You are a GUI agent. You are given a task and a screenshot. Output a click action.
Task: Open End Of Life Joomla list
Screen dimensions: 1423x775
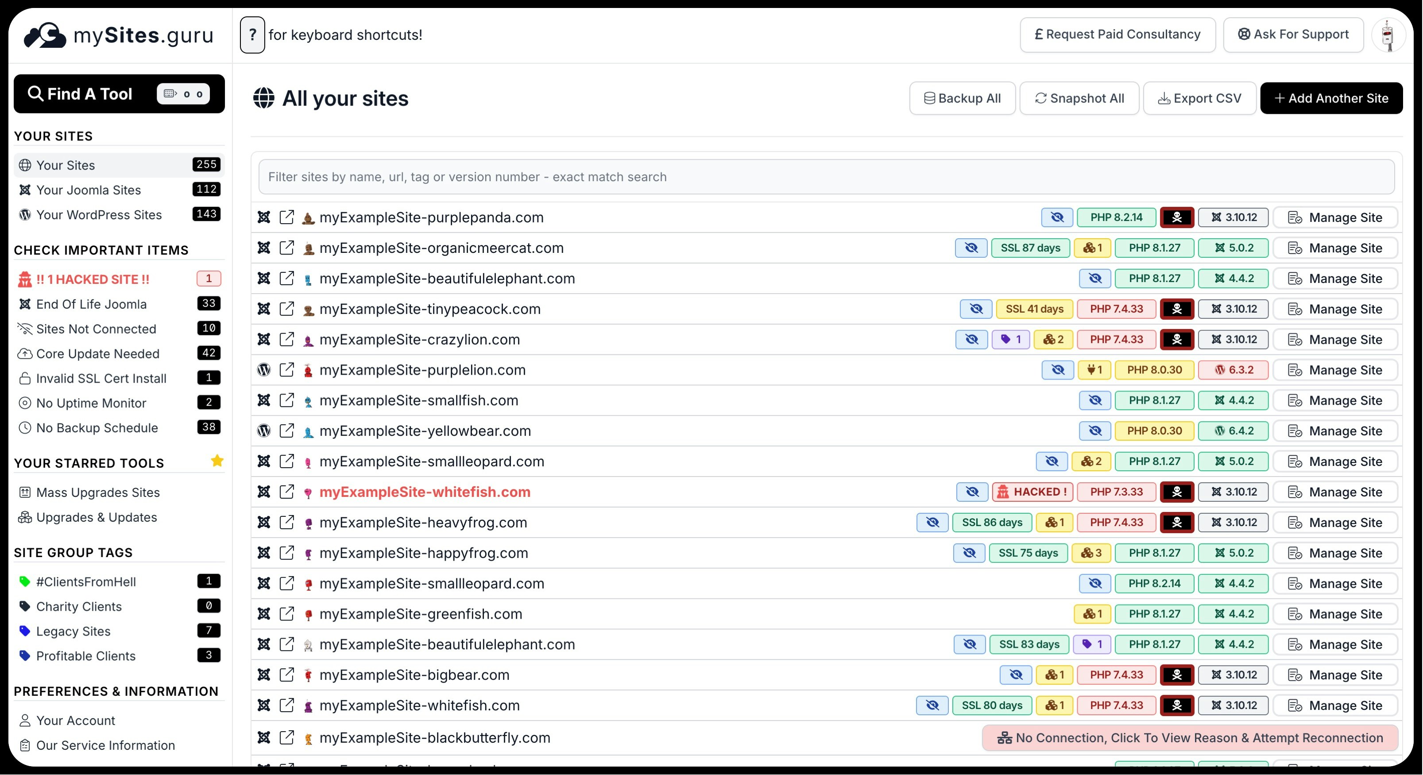[x=91, y=304]
